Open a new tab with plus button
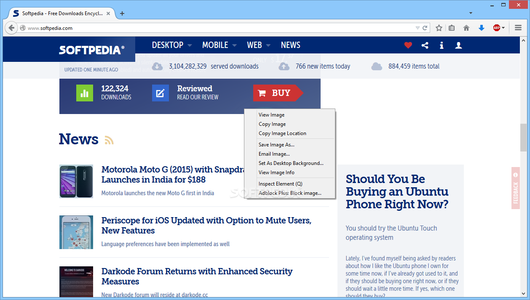 [x=122, y=13]
